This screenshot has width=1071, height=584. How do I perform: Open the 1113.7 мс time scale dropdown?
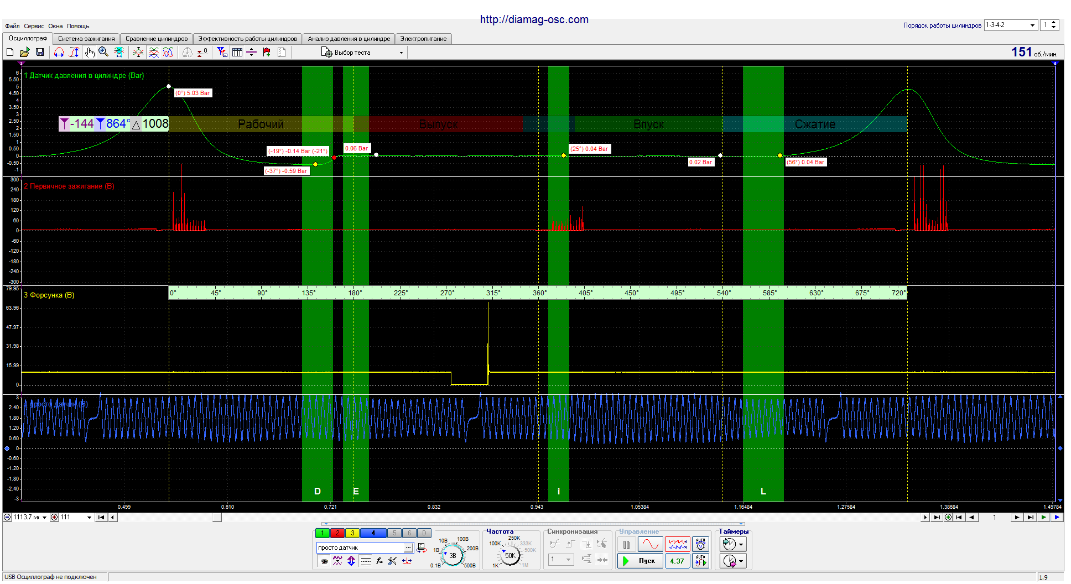click(44, 518)
